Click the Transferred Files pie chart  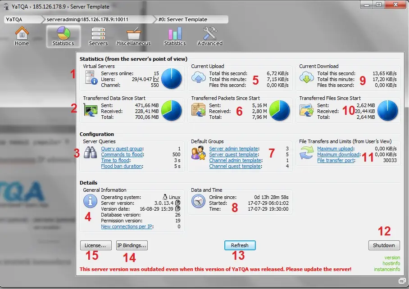388,110
